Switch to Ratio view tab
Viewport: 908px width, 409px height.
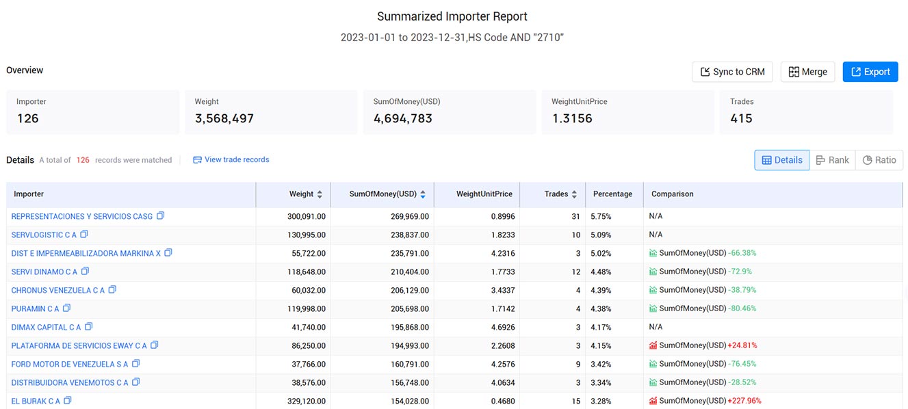point(879,160)
